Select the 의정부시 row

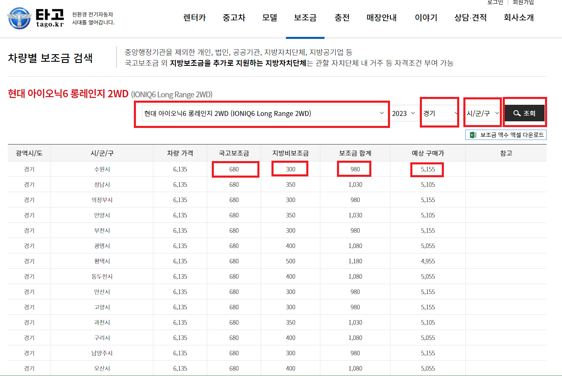[x=277, y=200]
